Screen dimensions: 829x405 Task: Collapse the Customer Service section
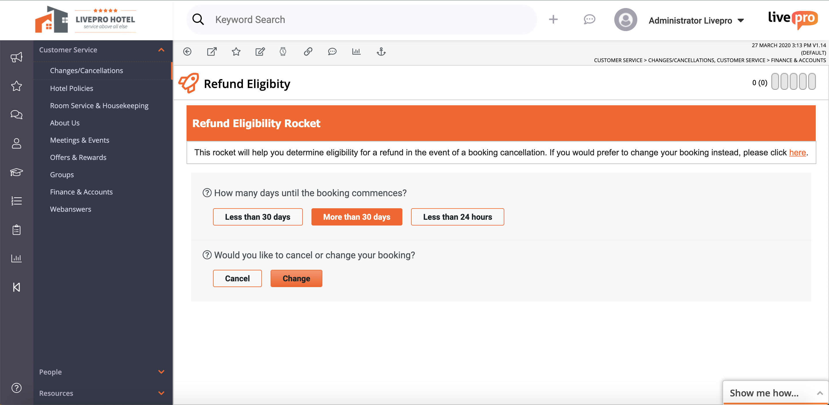[161, 50]
